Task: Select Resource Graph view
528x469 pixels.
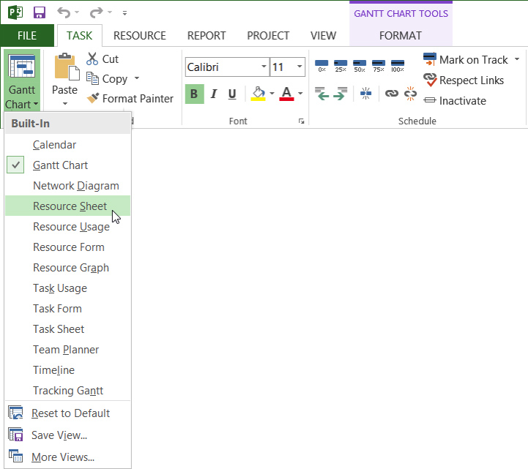Action: pyautogui.click(x=67, y=268)
